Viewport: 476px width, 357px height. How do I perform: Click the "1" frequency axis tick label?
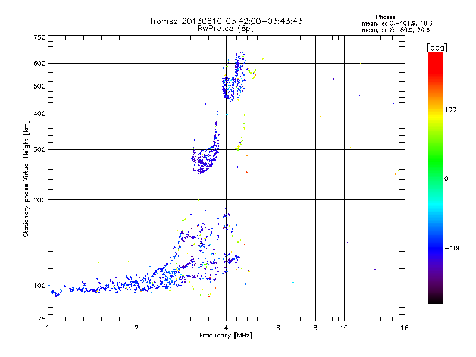[48, 328]
